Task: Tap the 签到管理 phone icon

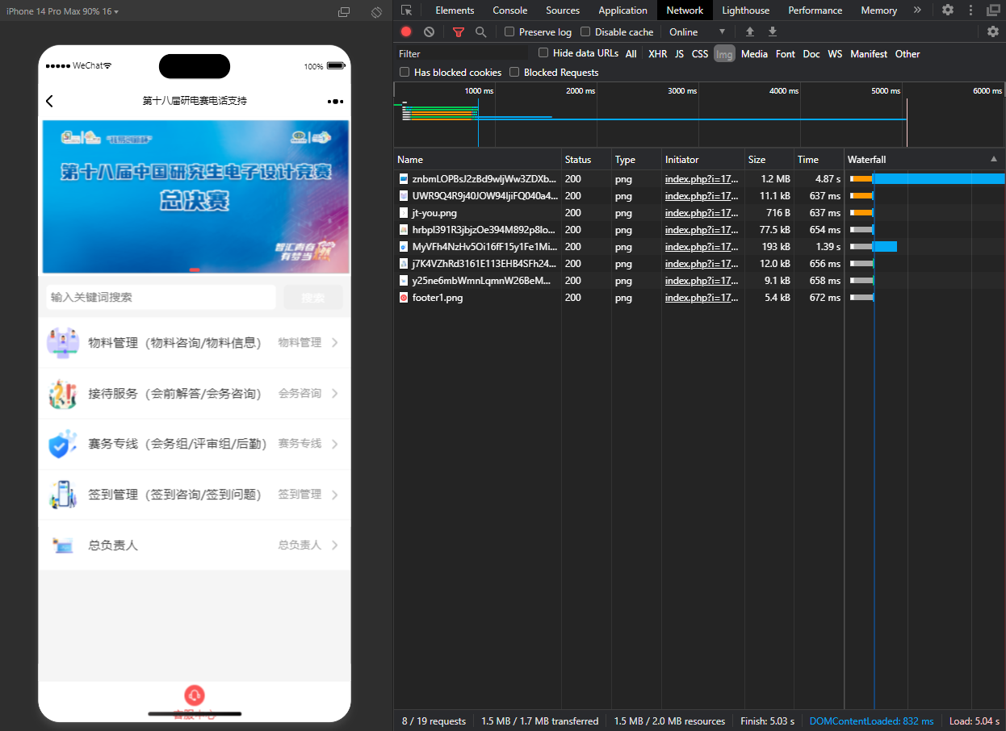Action: [63, 495]
